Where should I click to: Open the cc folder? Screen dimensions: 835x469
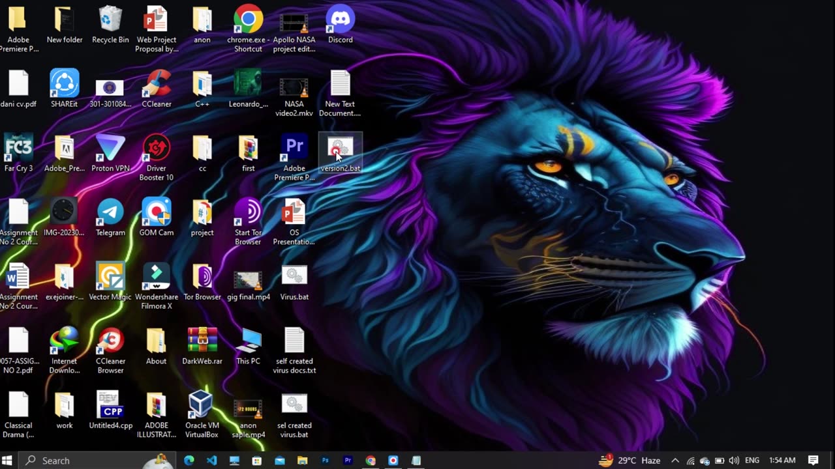click(x=202, y=154)
